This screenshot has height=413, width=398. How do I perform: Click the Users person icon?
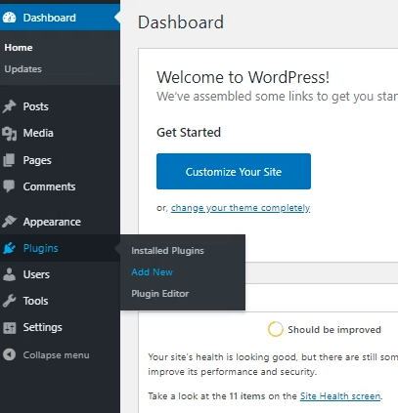(x=9, y=274)
